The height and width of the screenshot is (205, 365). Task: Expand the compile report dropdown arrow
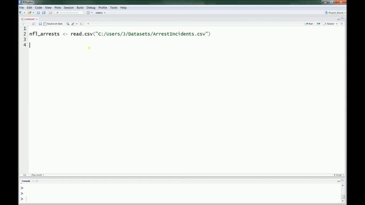(88, 24)
